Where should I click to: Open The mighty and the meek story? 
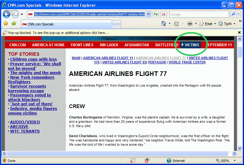[x=35, y=73]
